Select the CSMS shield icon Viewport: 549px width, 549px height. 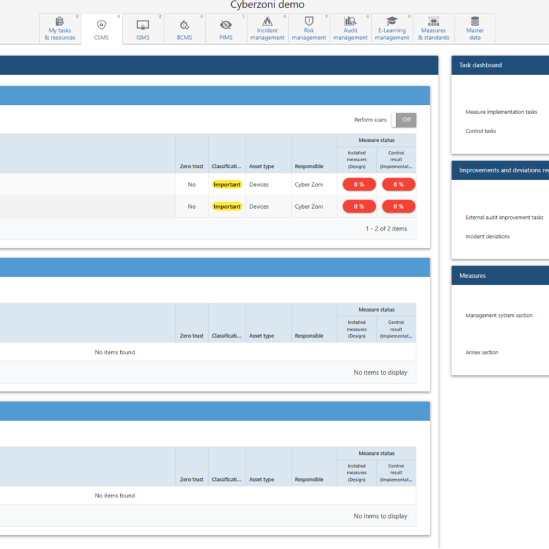[x=102, y=24]
